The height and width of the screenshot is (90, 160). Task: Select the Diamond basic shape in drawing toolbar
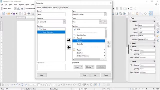pyautogui.click(x=59, y=85)
